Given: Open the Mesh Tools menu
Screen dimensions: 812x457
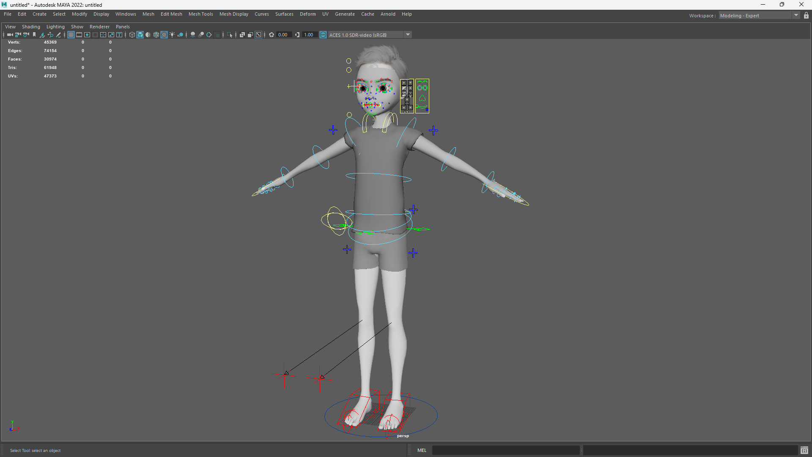Looking at the screenshot, I should (x=200, y=14).
